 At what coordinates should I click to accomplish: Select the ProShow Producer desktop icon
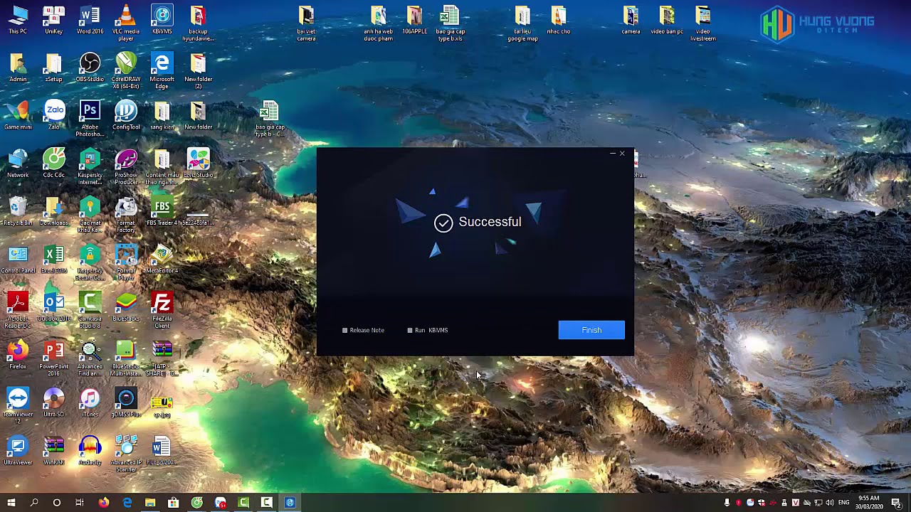[x=126, y=167]
